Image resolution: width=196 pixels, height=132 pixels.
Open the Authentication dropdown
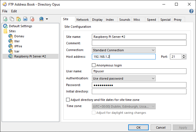(x=124, y=78)
